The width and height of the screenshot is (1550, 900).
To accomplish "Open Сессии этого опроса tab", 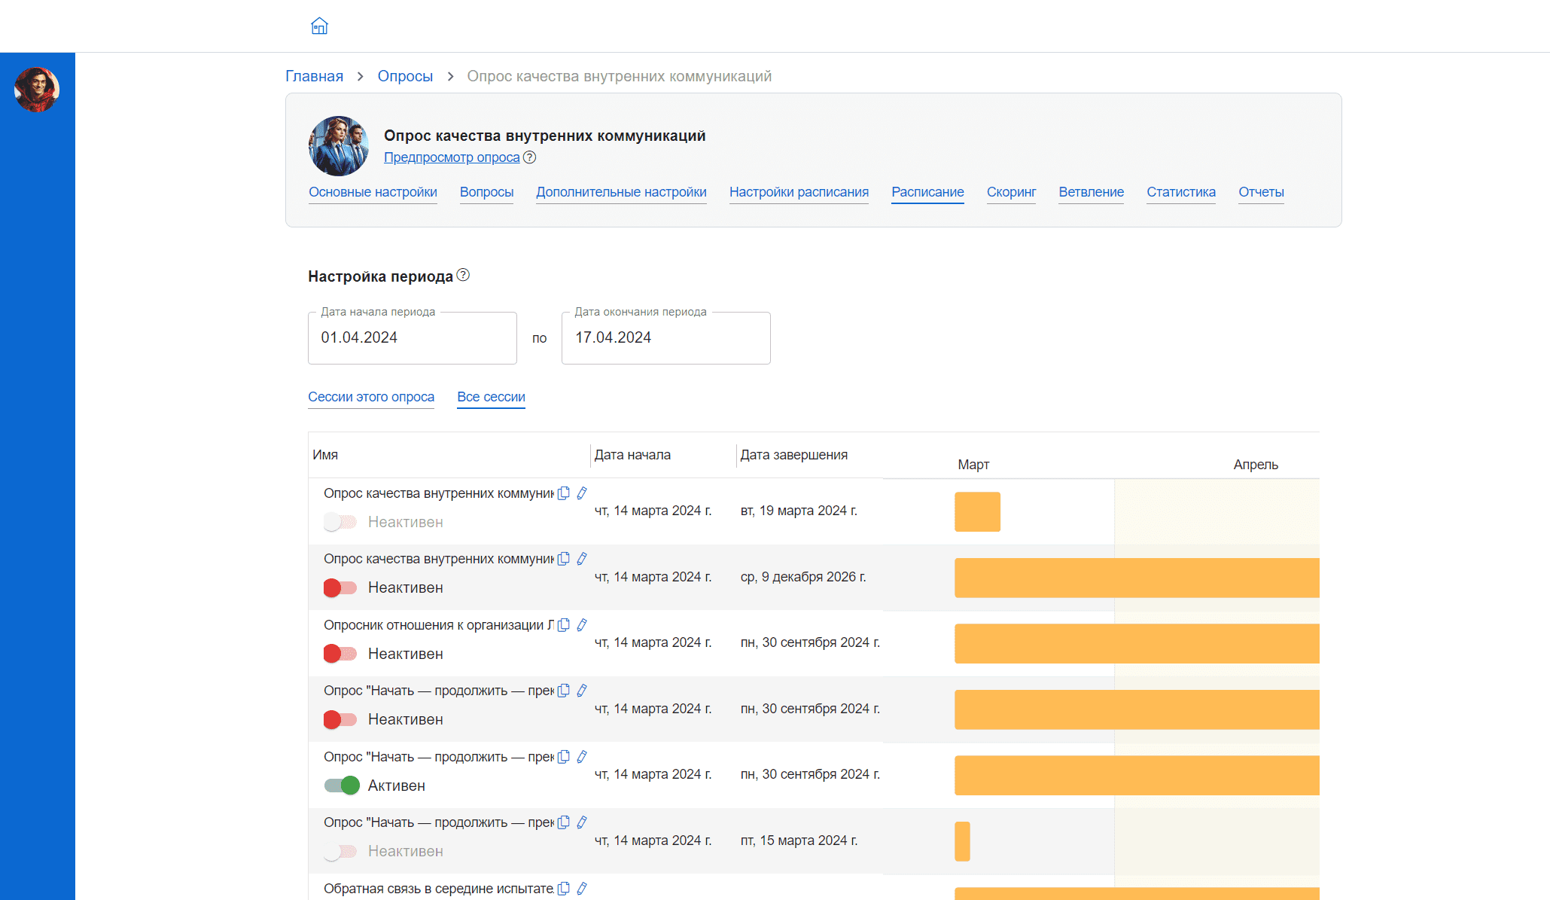I will click(x=371, y=397).
